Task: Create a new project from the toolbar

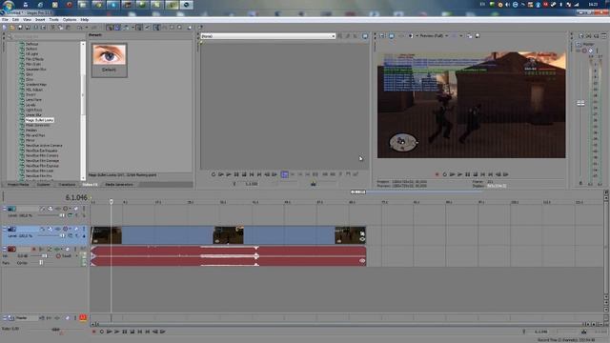Action: (x=5, y=28)
